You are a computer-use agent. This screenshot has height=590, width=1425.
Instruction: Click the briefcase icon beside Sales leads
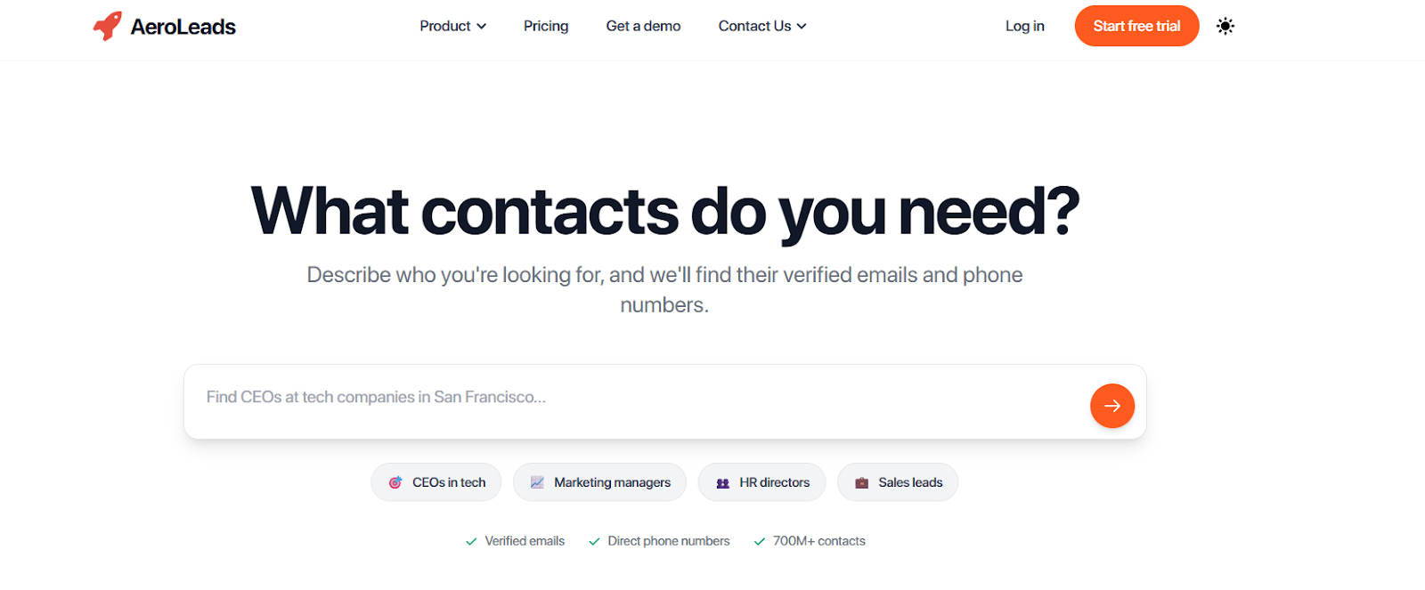point(861,481)
